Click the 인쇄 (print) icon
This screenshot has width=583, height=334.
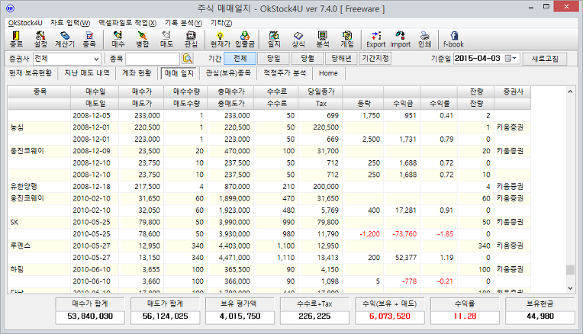[x=424, y=38]
